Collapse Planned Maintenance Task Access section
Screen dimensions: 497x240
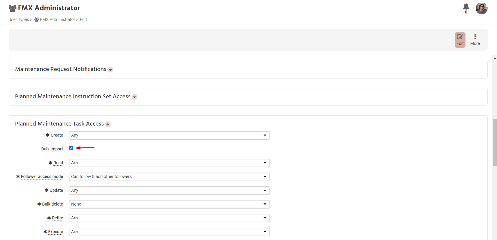coord(108,124)
